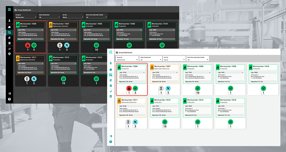The image size is (286, 152).
Task: Click the green running status icon on light Workcenter-1014
Action: click(x=231, y=122)
